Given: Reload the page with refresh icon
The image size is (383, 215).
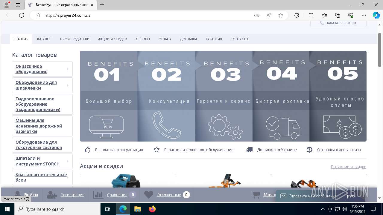Looking at the screenshot, I should 22,15.
